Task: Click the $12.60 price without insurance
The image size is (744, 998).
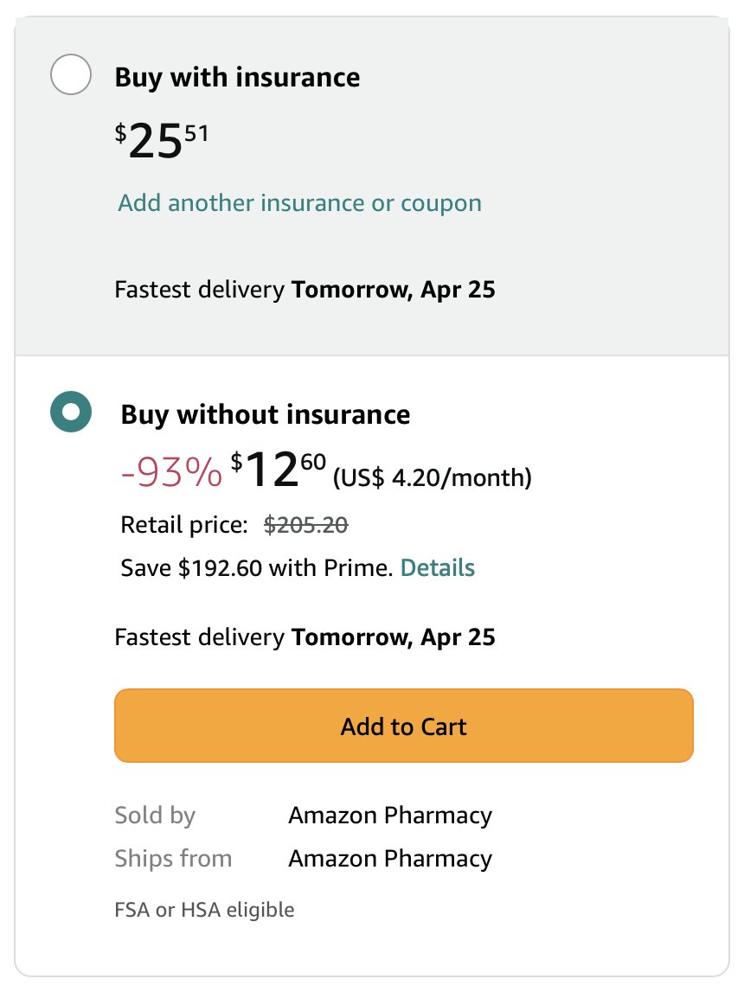Action: point(279,472)
